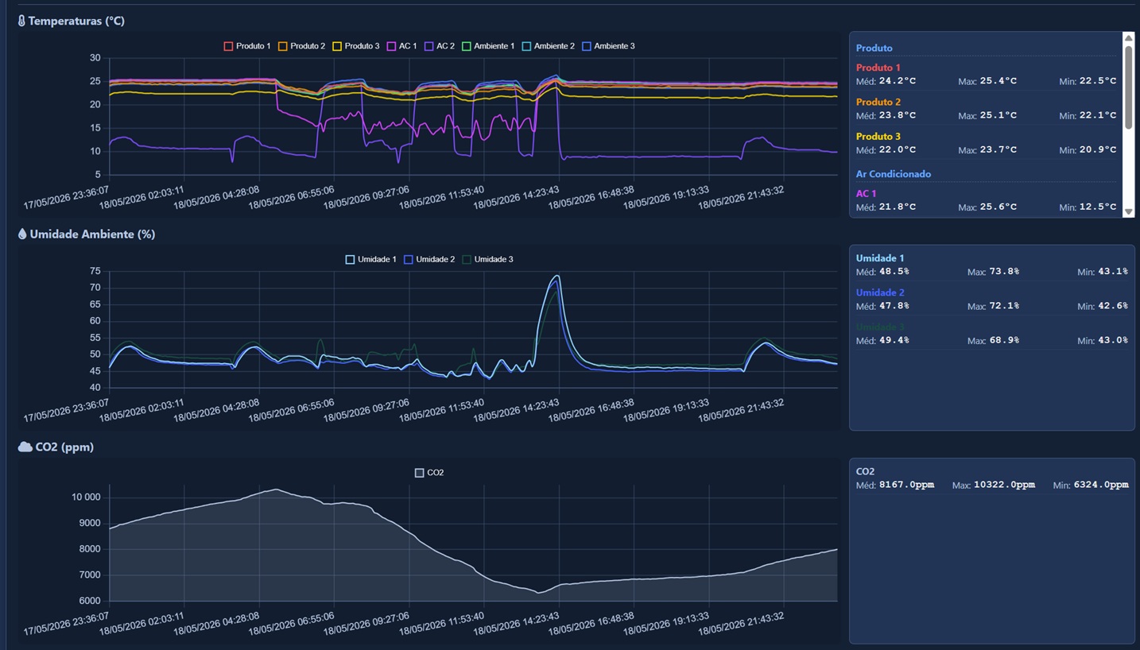Click the CO2 curve lowest point before 14:23:43

tap(539, 592)
